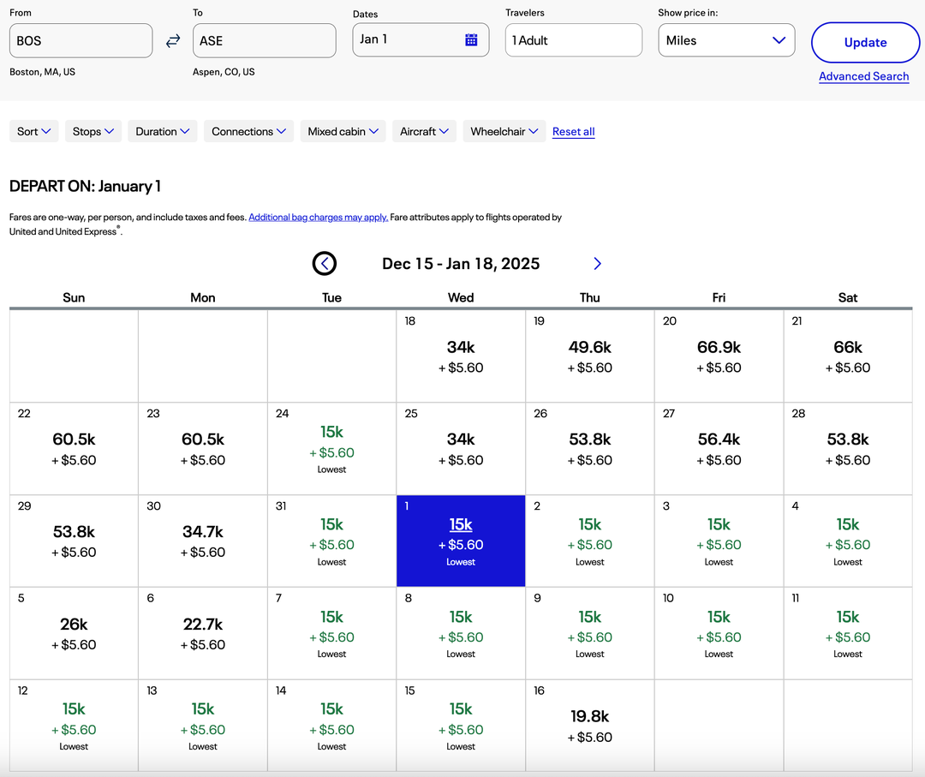
Task: Open the Travelers selector showing 1 Adult
Action: (x=573, y=39)
